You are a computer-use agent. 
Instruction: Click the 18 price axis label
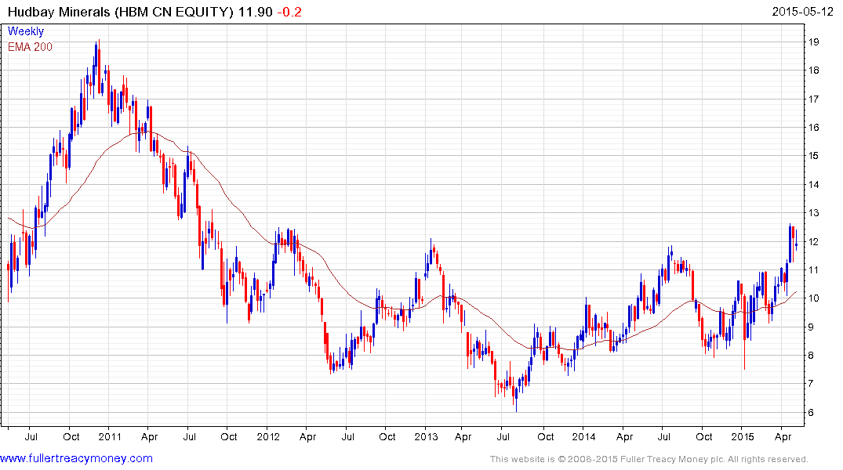point(813,70)
